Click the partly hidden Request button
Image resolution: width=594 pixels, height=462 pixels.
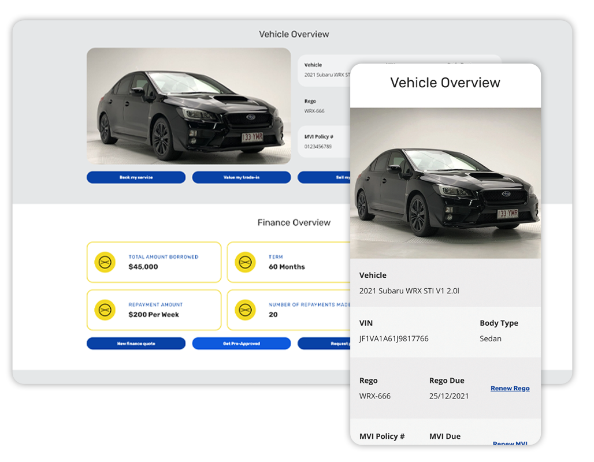324,344
